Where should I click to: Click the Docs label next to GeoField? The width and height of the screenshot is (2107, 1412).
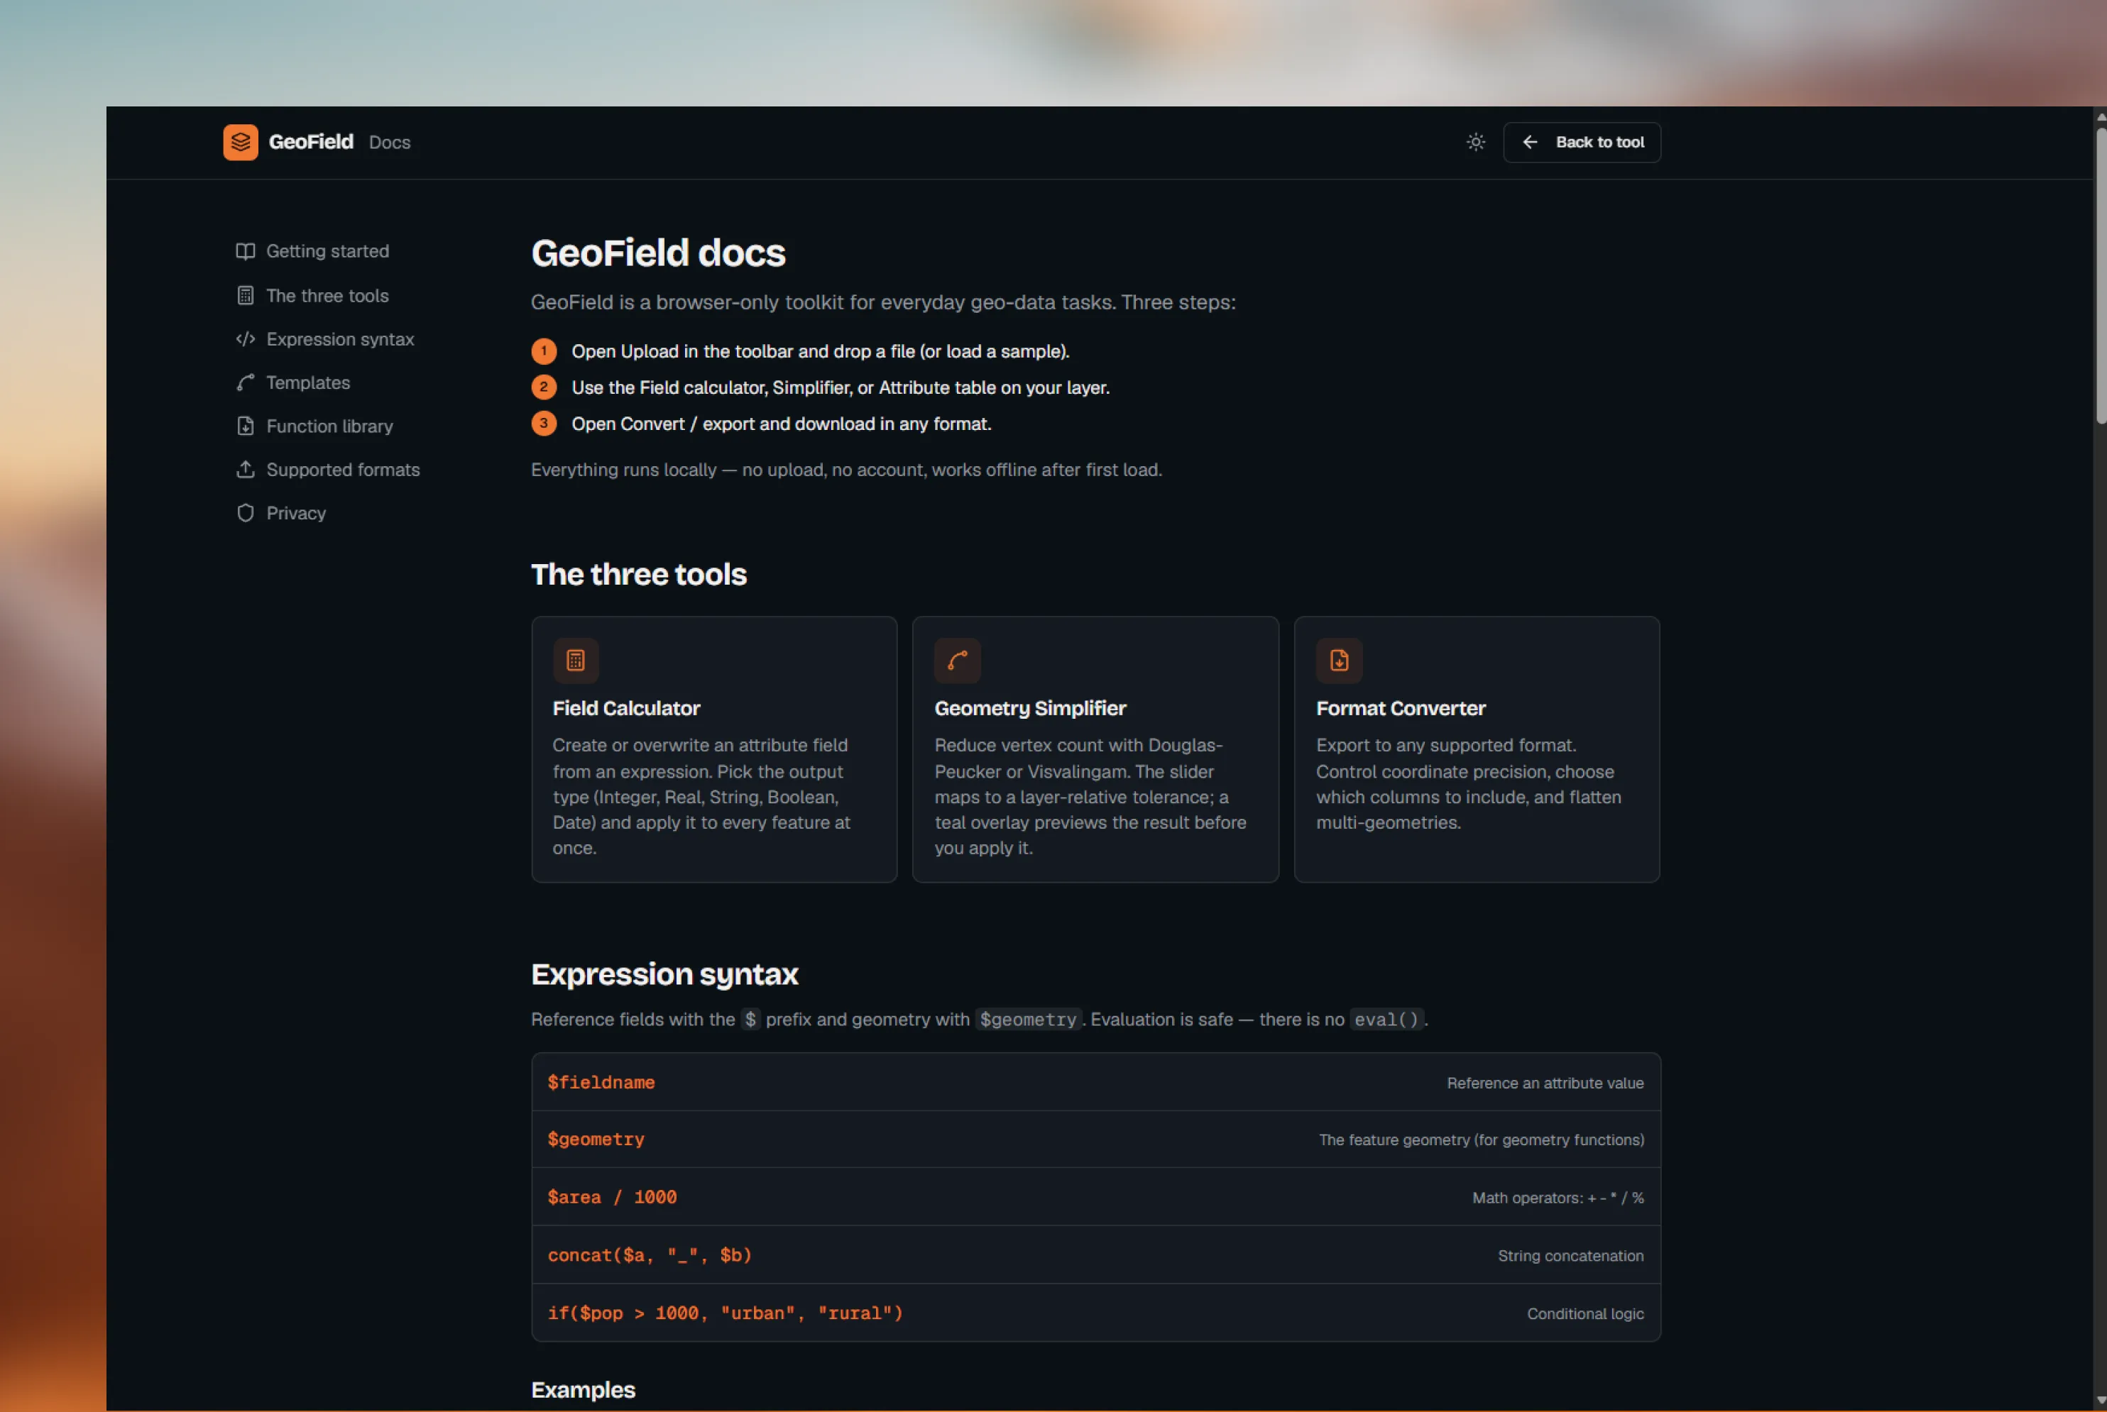click(x=389, y=143)
